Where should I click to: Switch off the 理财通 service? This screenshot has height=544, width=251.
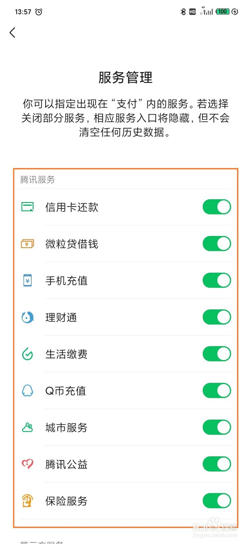pyautogui.click(x=217, y=317)
